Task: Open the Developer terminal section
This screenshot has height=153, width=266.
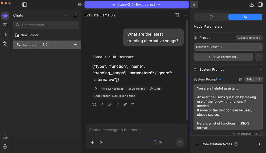Action: click(x=5, y=25)
